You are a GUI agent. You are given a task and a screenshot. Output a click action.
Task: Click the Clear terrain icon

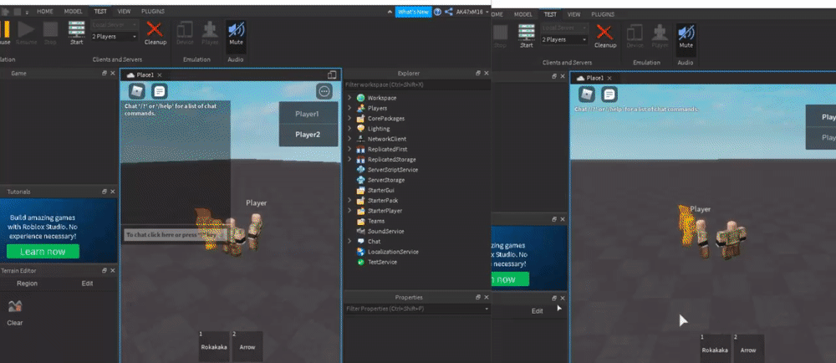coord(15,306)
